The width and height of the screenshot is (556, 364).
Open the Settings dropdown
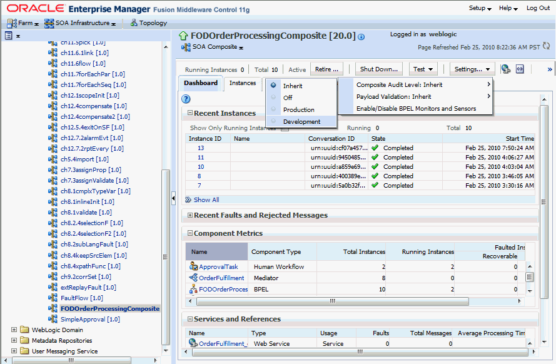click(x=472, y=68)
